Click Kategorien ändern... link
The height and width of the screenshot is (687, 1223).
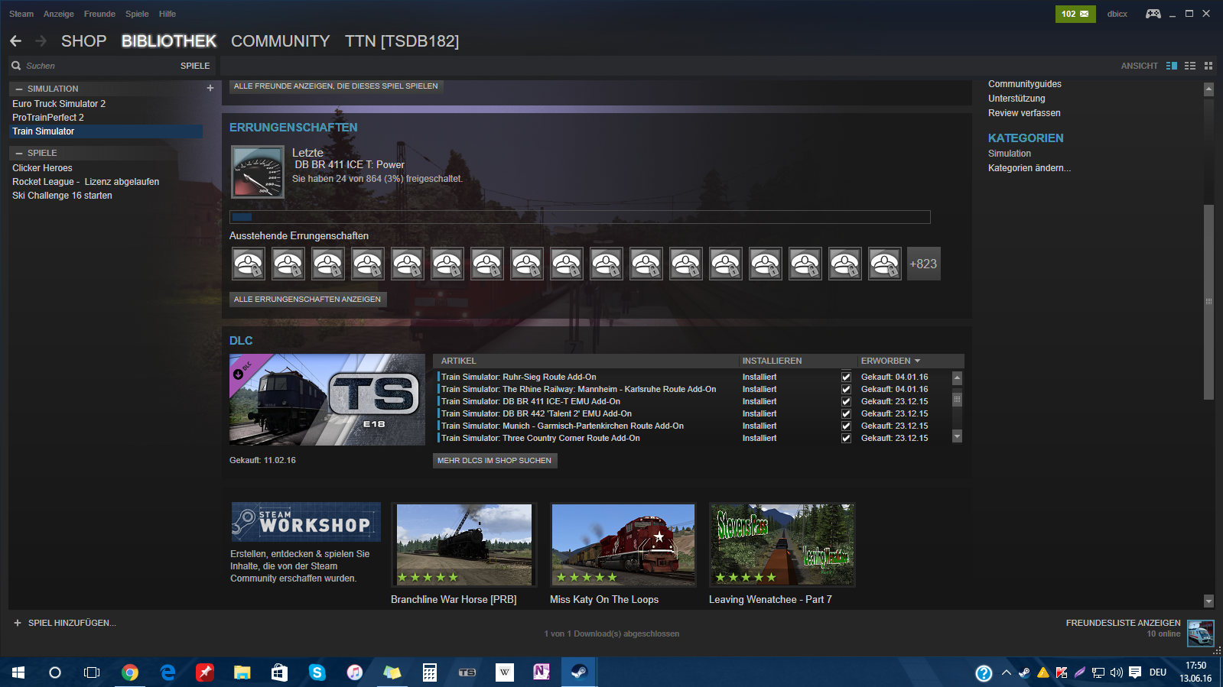click(x=1029, y=168)
